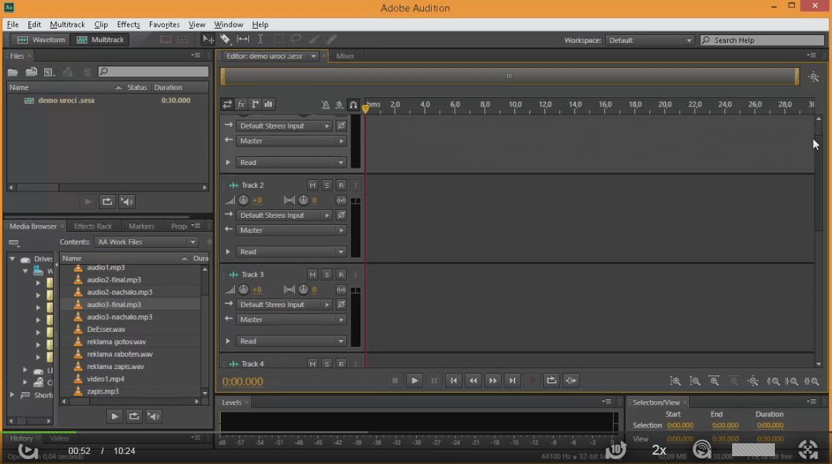Image resolution: width=832 pixels, height=464 pixels.
Task: Switch to Effects Rack tab
Action: (x=93, y=226)
